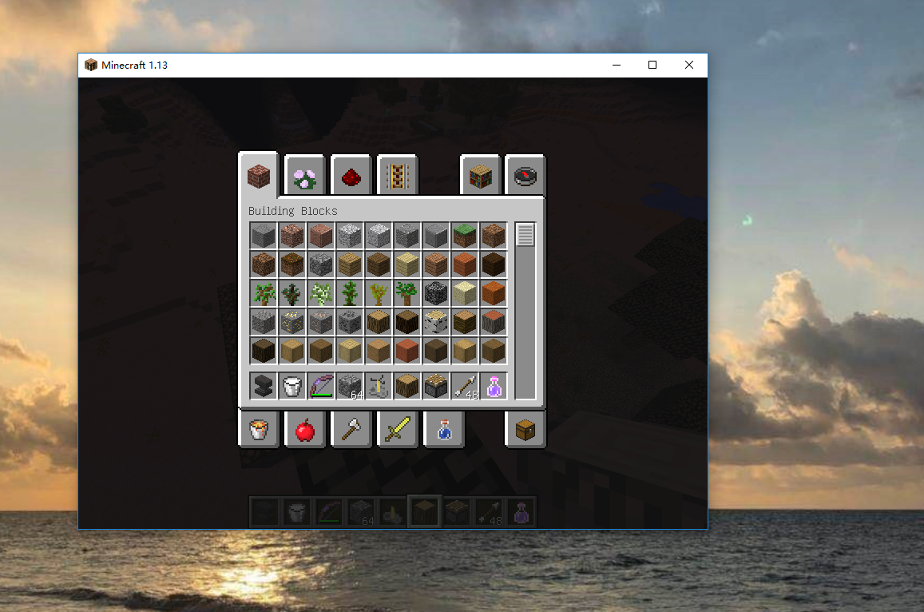Pick the Oak Sapling item

coord(263,294)
